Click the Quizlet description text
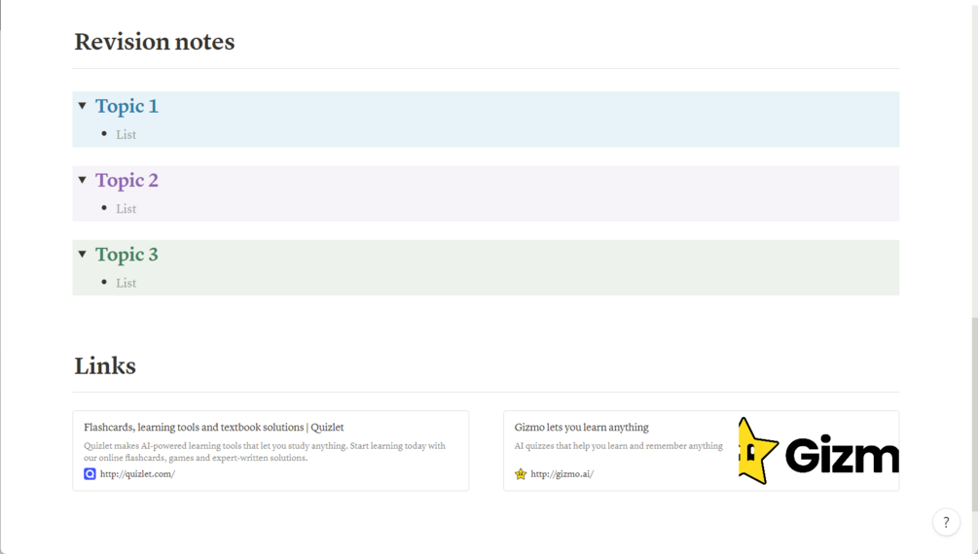 [265, 452]
